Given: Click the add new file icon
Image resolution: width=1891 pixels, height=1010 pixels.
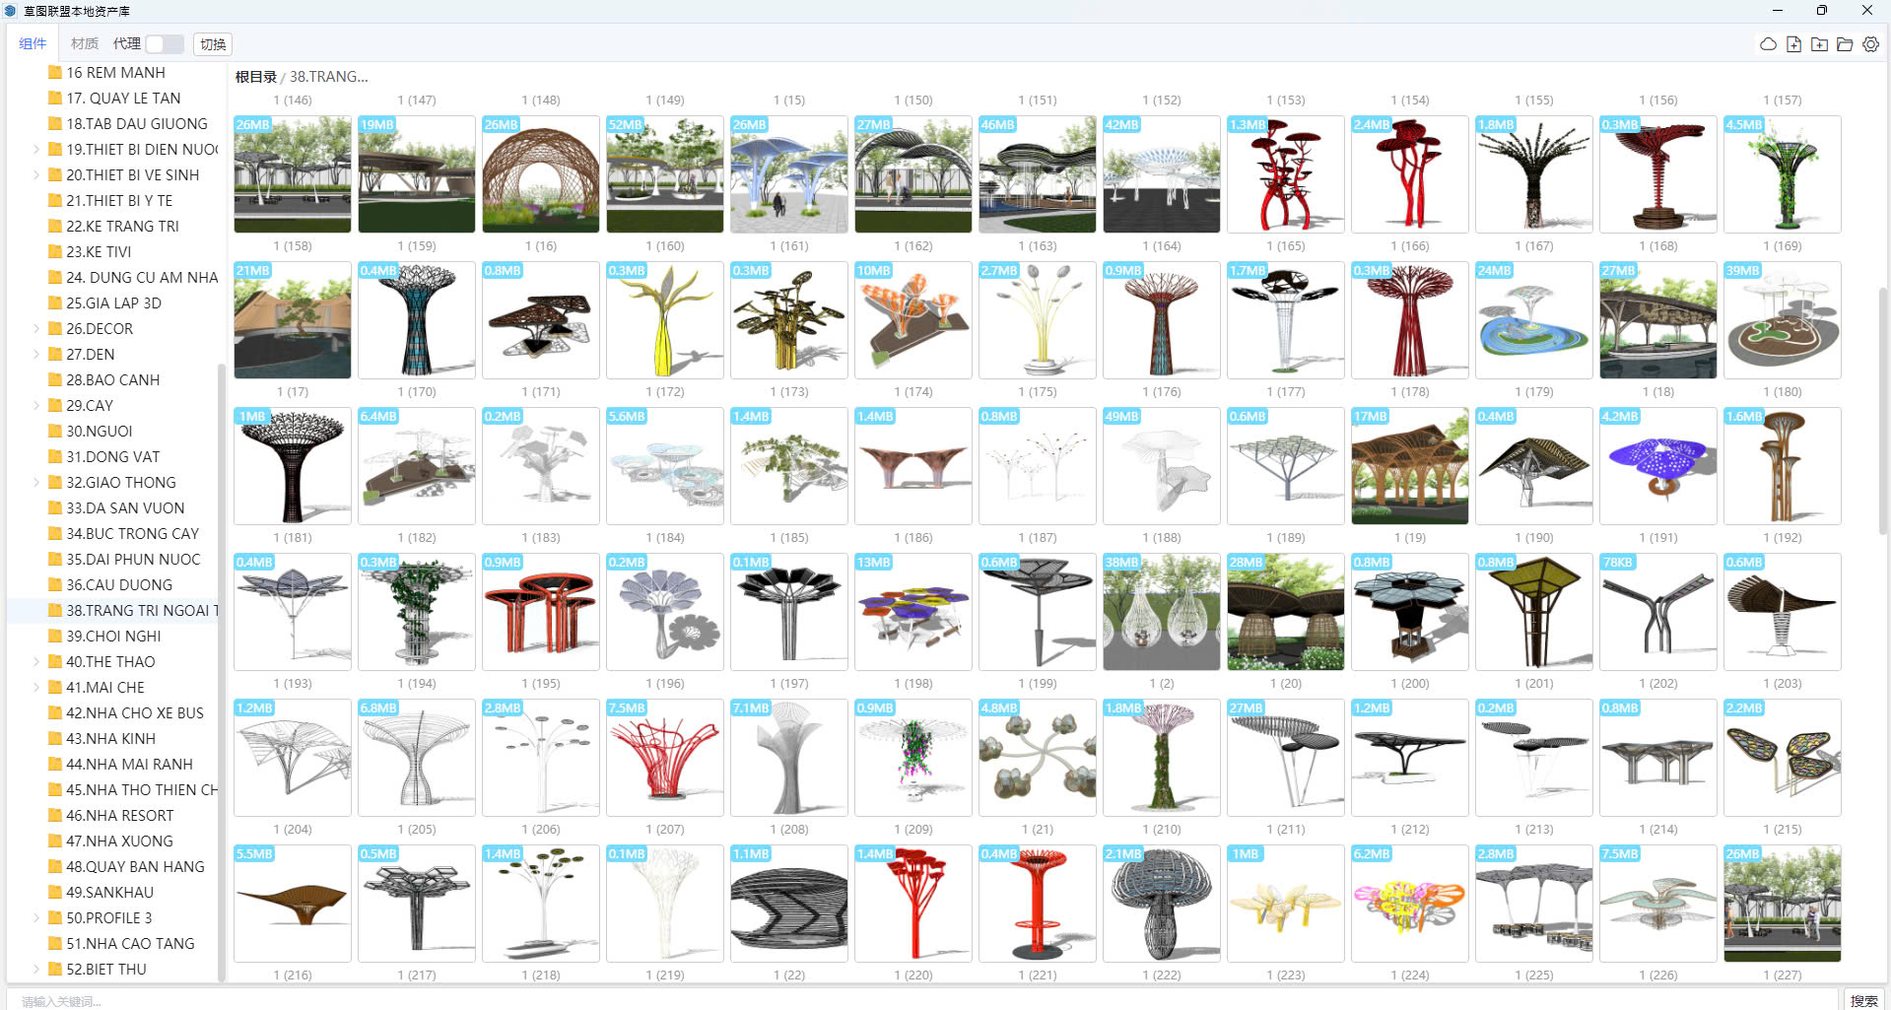Looking at the screenshot, I should pyautogui.click(x=1793, y=44).
